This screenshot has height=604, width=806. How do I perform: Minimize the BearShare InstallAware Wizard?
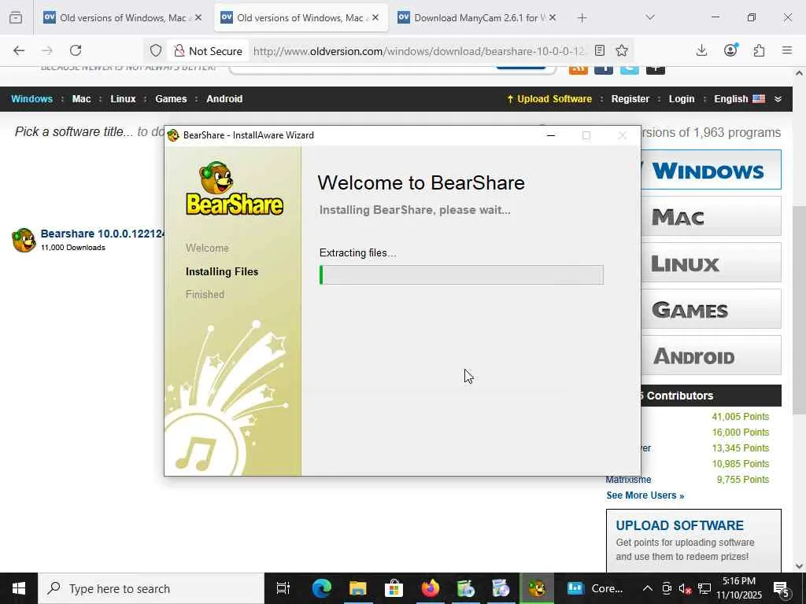[x=551, y=135]
